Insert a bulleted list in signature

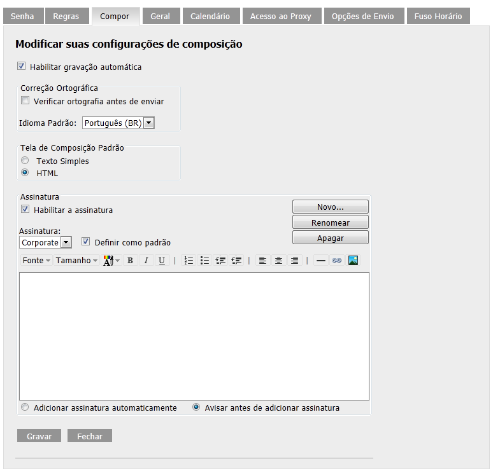(x=204, y=261)
